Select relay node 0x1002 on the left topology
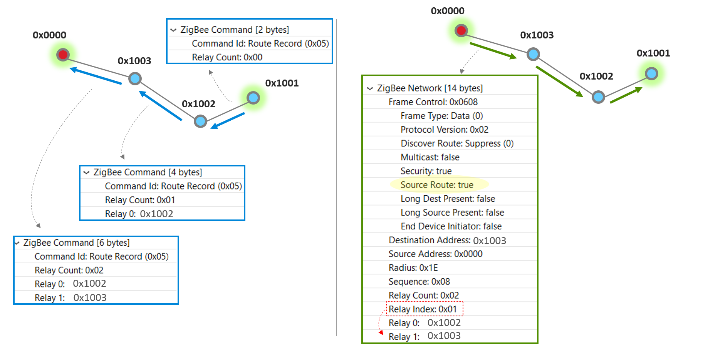703x349 pixels. pyautogui.click(x=200, y=121)
